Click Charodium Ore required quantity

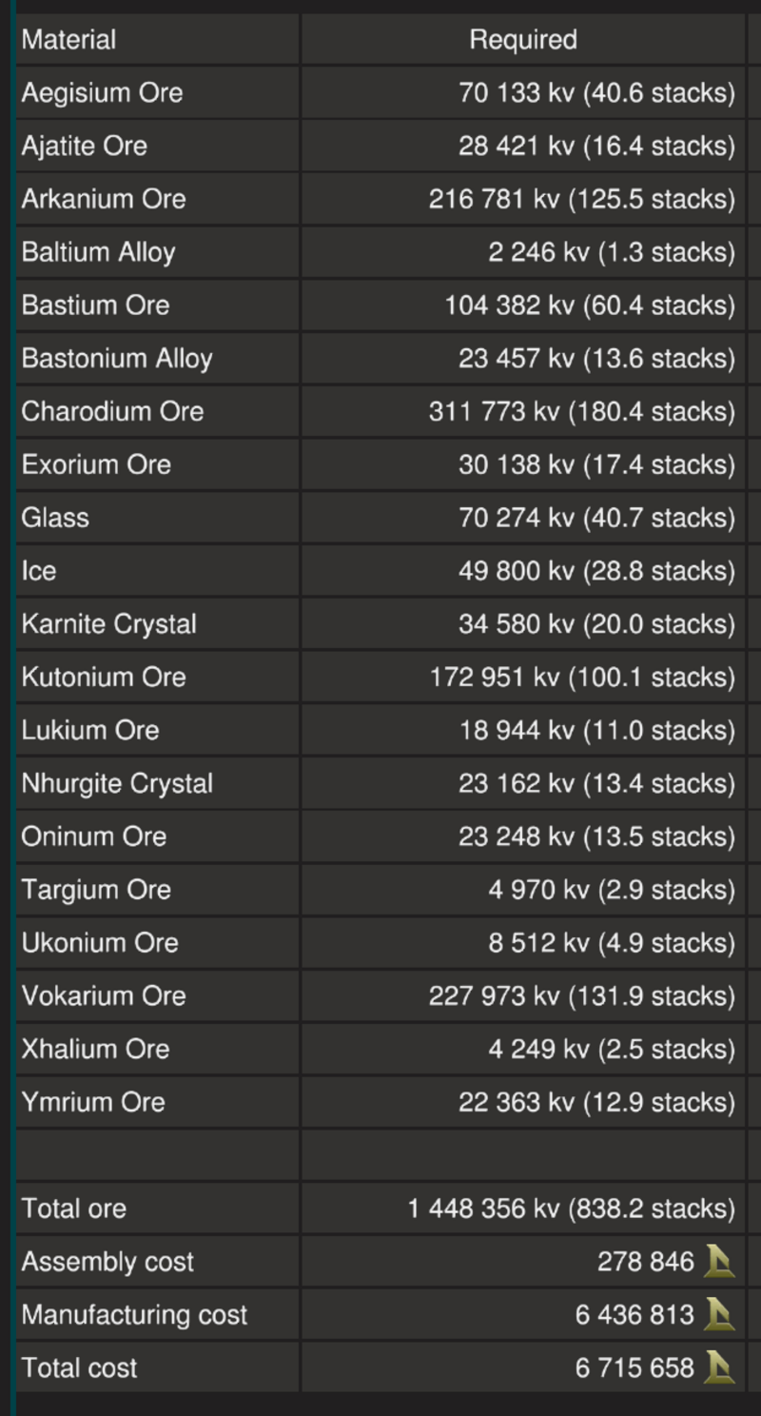[x=581, y=412]
